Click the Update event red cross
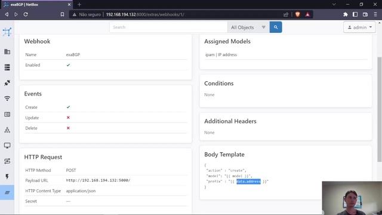382x215 pixels. pos(68,118)
